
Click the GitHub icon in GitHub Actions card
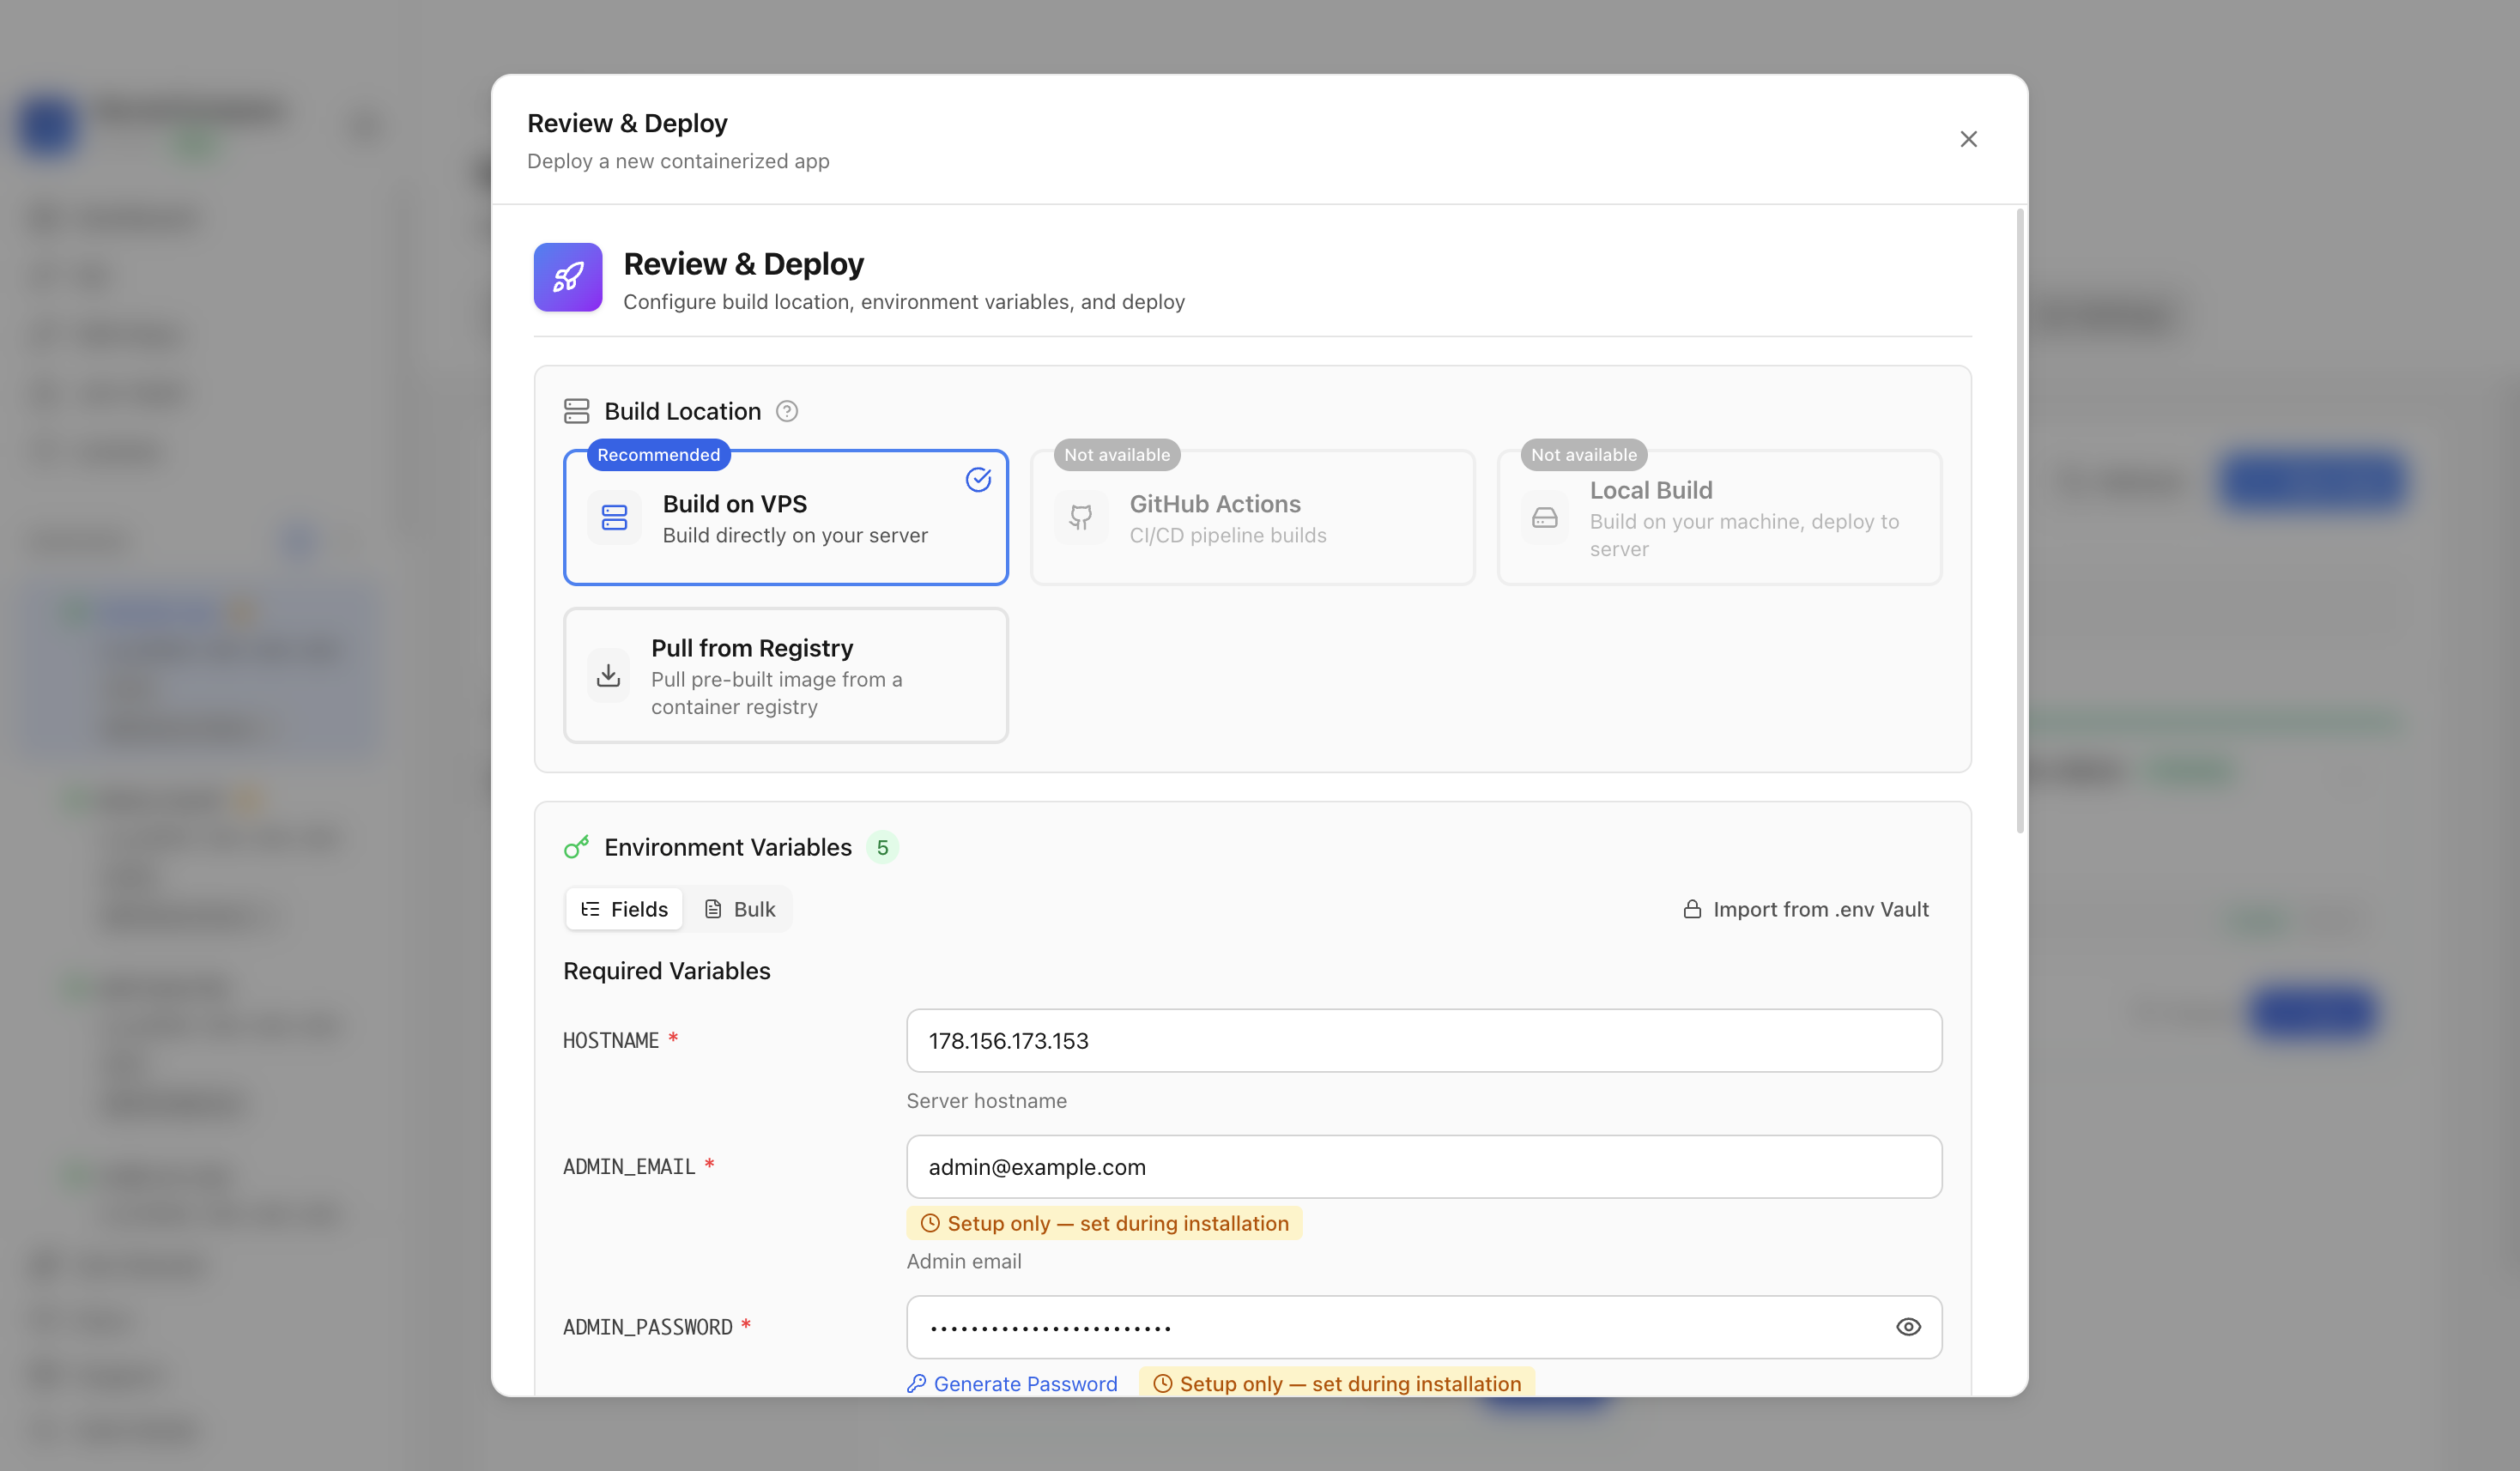point(1081,517)
